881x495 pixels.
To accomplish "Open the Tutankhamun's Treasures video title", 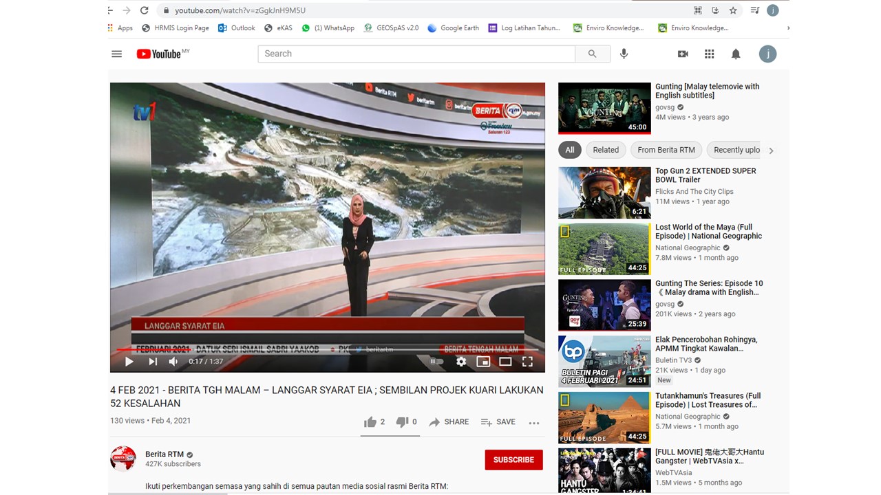I will [708, 400].
